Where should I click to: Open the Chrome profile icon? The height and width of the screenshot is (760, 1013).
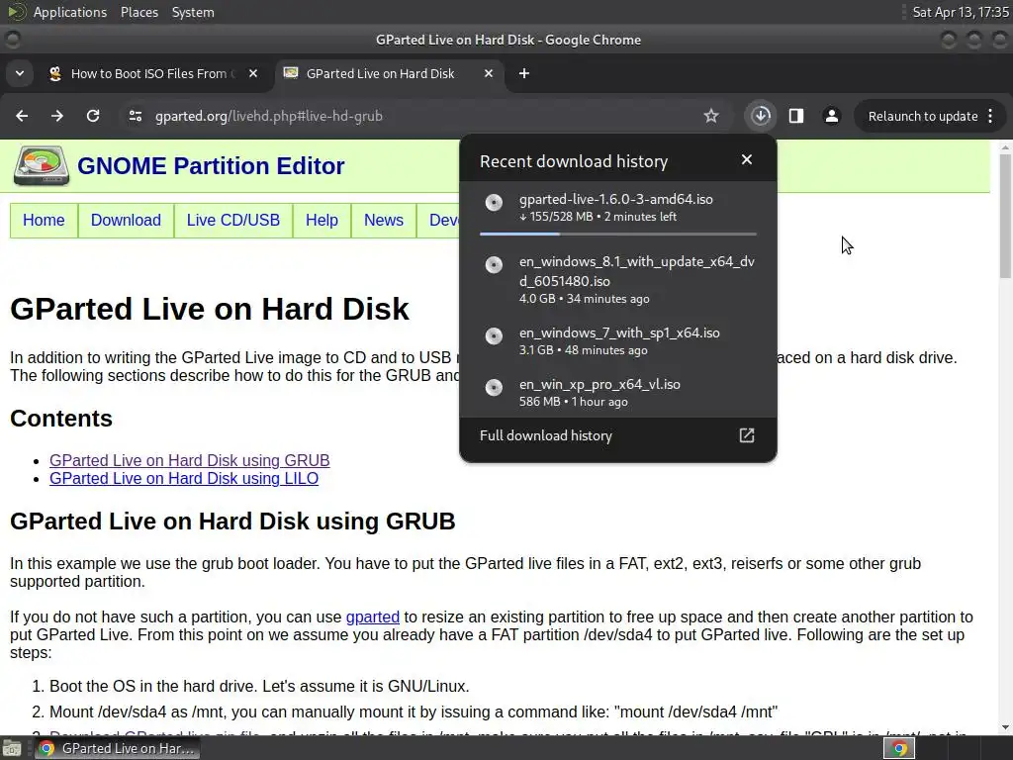click(831, 116)
